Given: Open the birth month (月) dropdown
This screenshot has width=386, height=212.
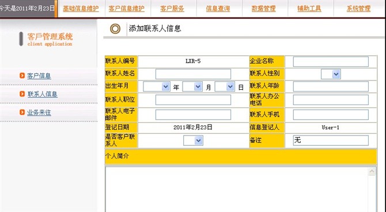Looking at the screenshot, I should click(192, 87).
